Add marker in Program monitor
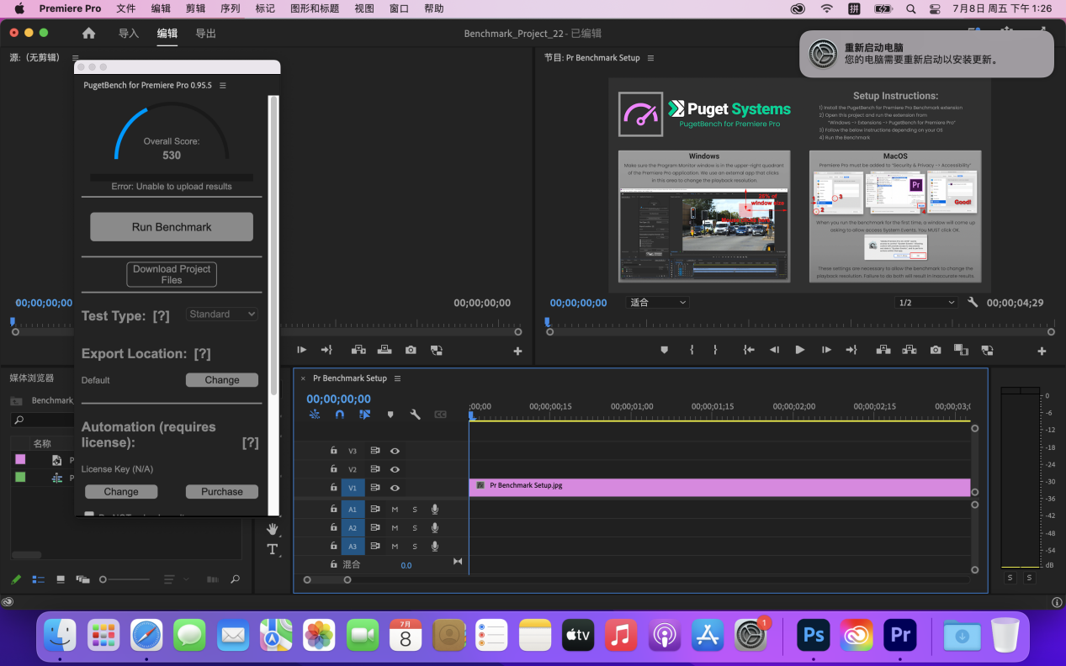 [665, 350]
